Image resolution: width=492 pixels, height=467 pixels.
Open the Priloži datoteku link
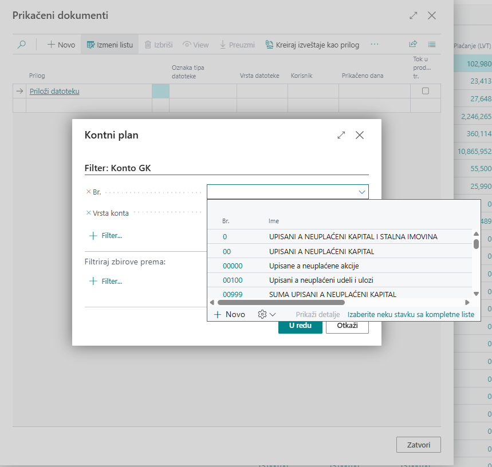tap(54, 91)
